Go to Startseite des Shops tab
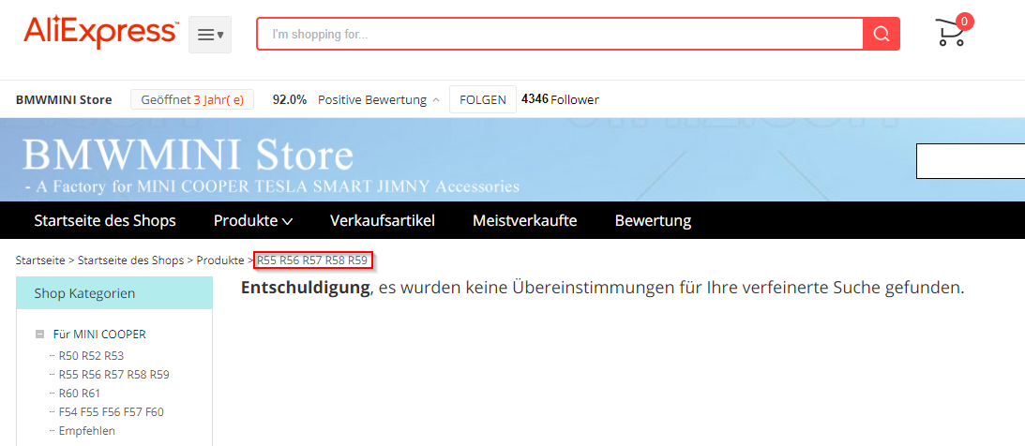This screenshot has width=1025, height=446. pyautogui.click(x=105, y=221)
